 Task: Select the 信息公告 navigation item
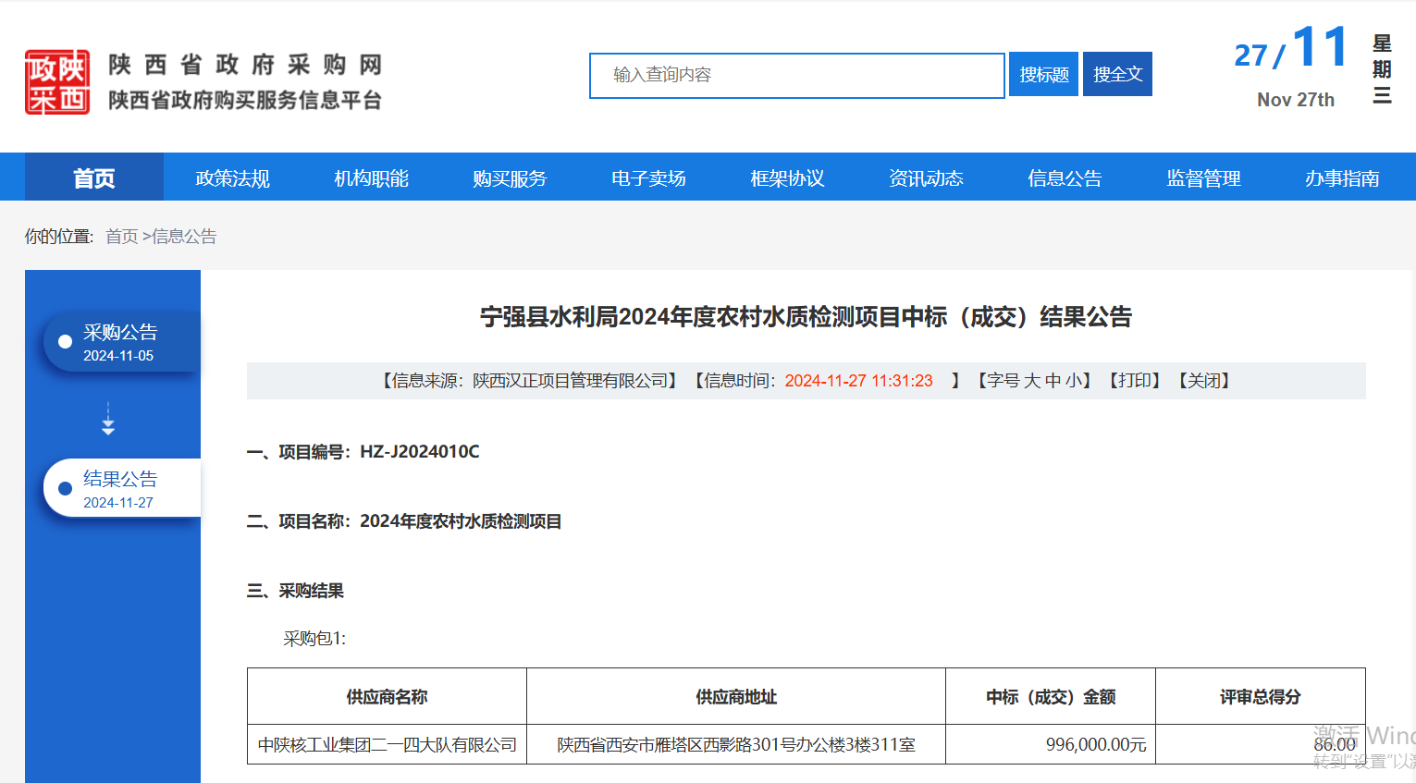[x=1065, y=178]
